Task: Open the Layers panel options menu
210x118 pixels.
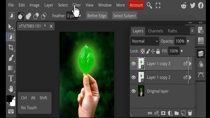Action: (192, 31)
